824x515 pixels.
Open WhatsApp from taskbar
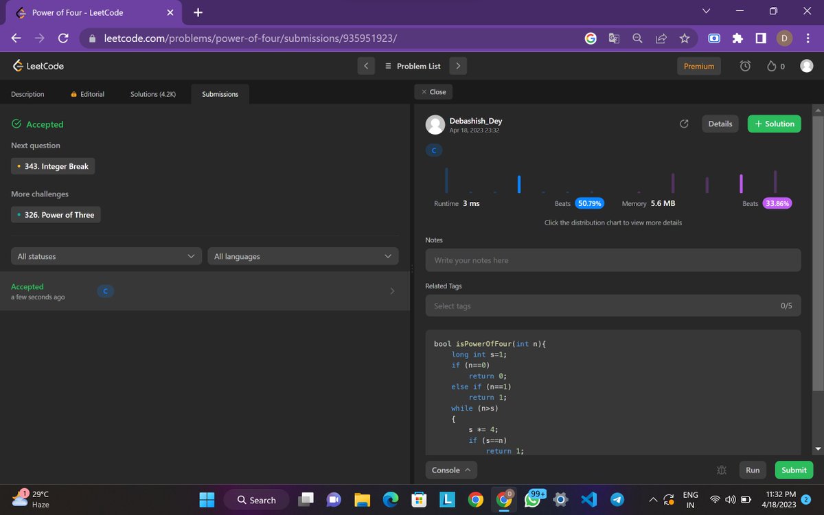pos(533,500)
